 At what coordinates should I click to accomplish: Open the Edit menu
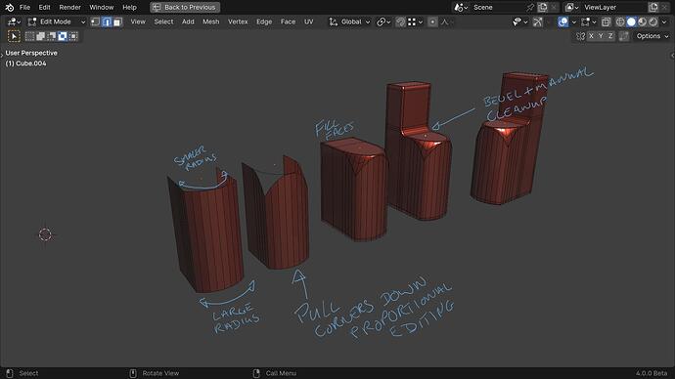[x=44, y=7]
